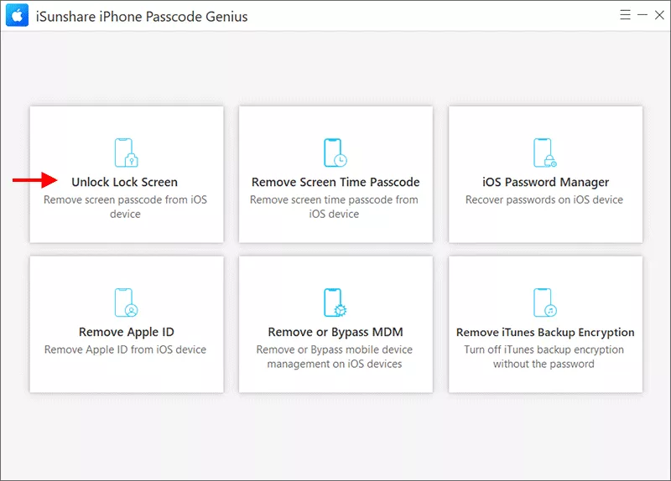Choose the Remove or Bypass MDM title

coord(335,332)
